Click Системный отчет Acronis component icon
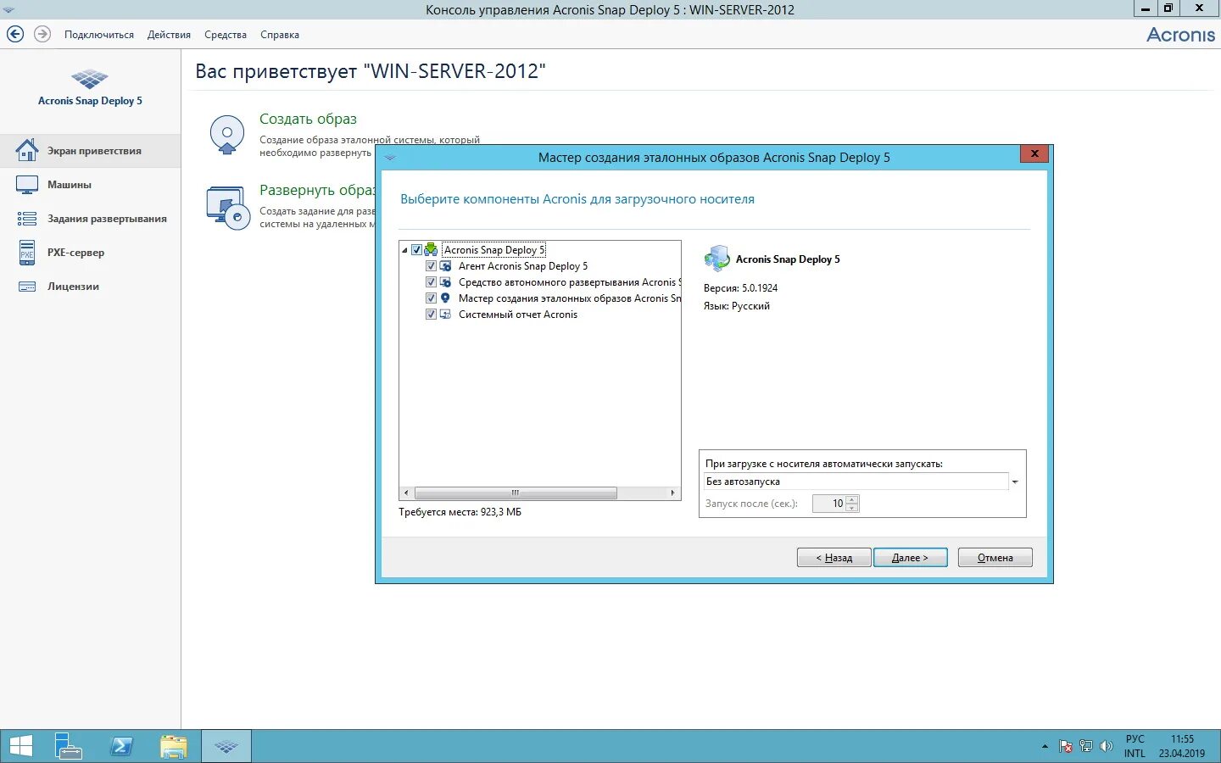 click(x=445, y=314)
